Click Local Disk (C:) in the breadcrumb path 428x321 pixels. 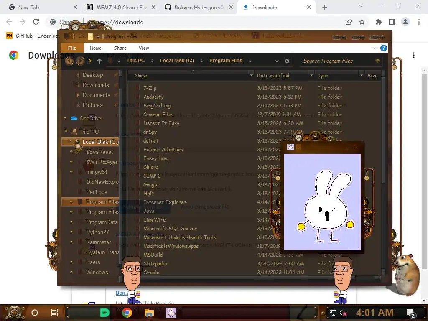(177, 61)
